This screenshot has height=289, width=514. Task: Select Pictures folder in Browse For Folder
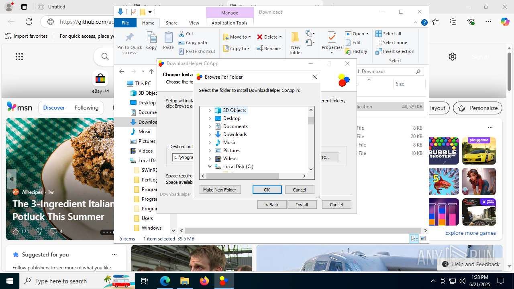coord(232,151)
